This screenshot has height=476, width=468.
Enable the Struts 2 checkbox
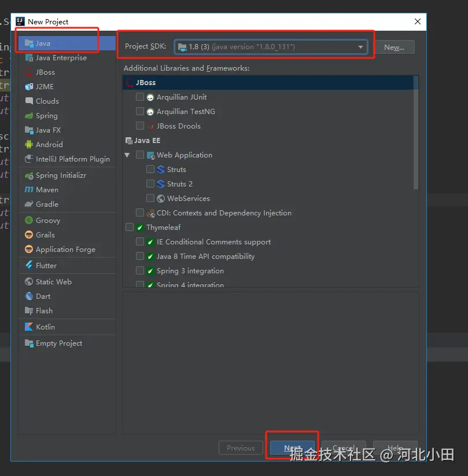(150, 184)
